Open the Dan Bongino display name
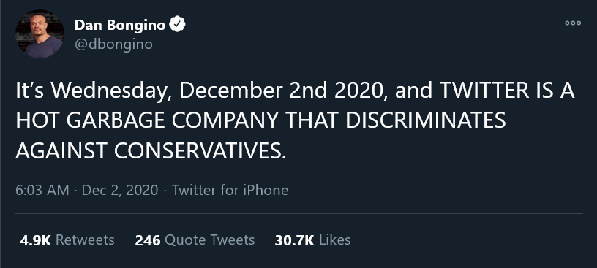Viewport: 597px width, 268px height. point(120,25)
